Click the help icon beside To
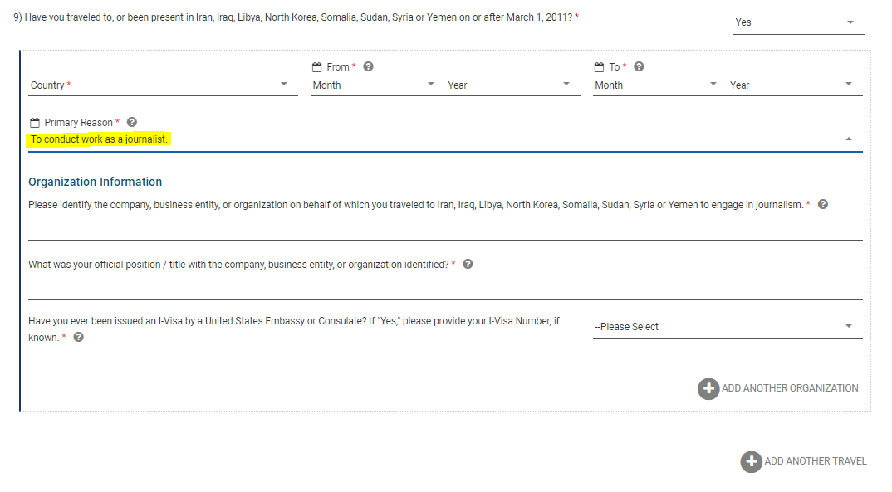 639,66
